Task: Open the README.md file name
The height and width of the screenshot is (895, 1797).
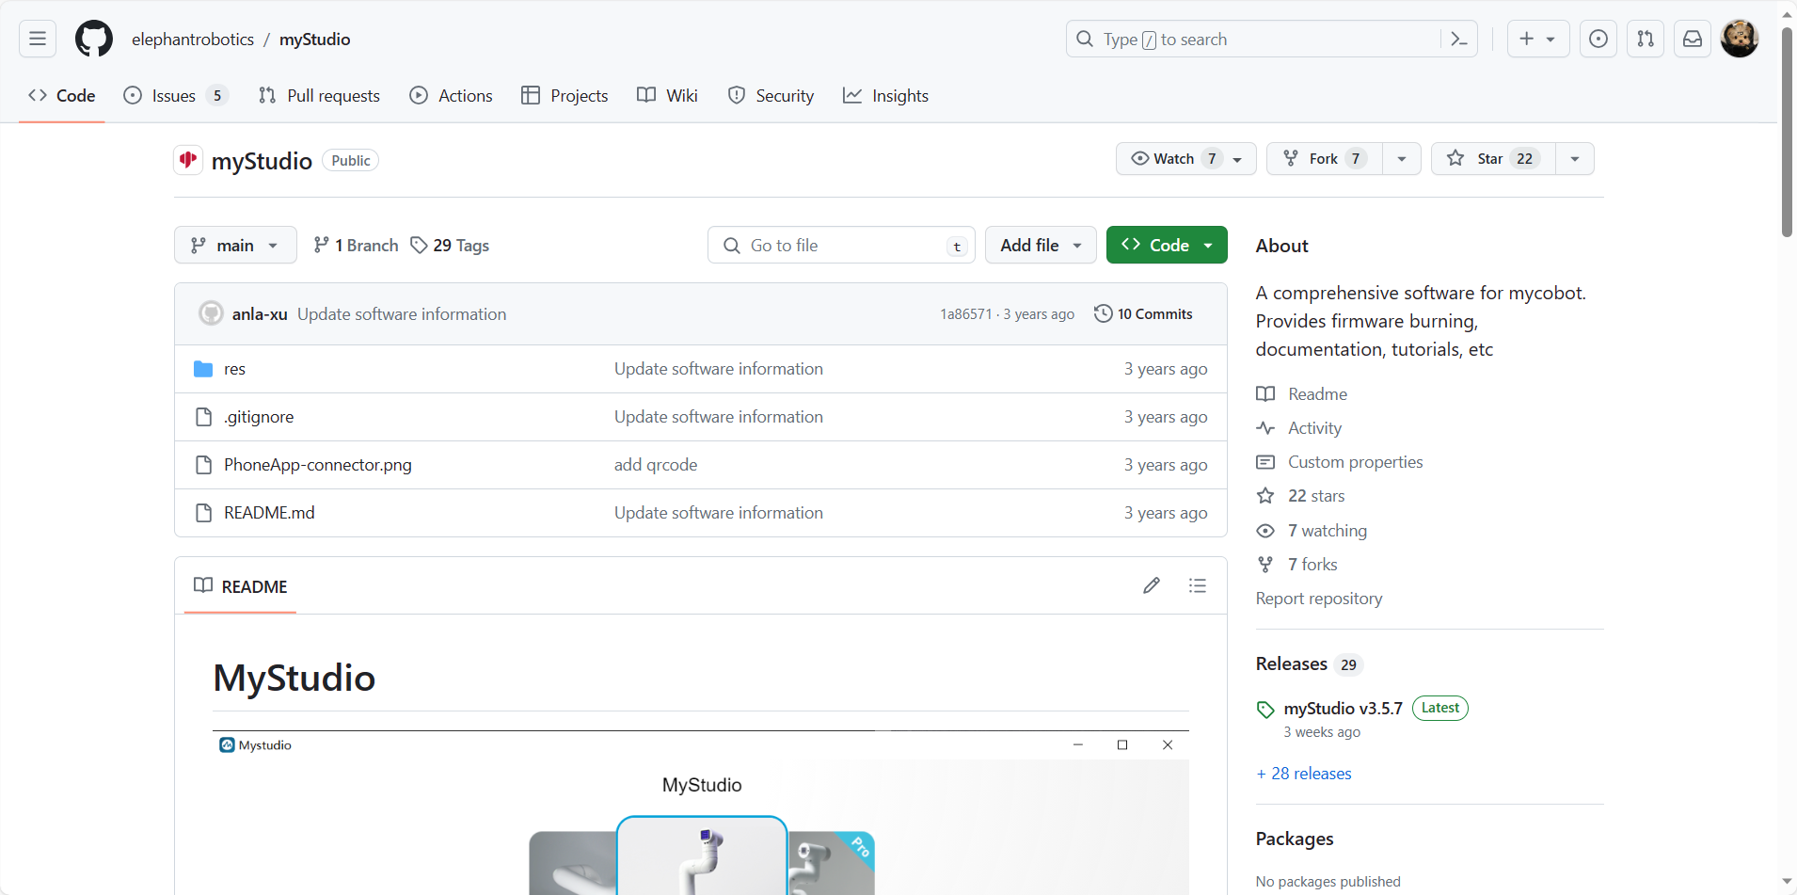Action: click(269, 513)
